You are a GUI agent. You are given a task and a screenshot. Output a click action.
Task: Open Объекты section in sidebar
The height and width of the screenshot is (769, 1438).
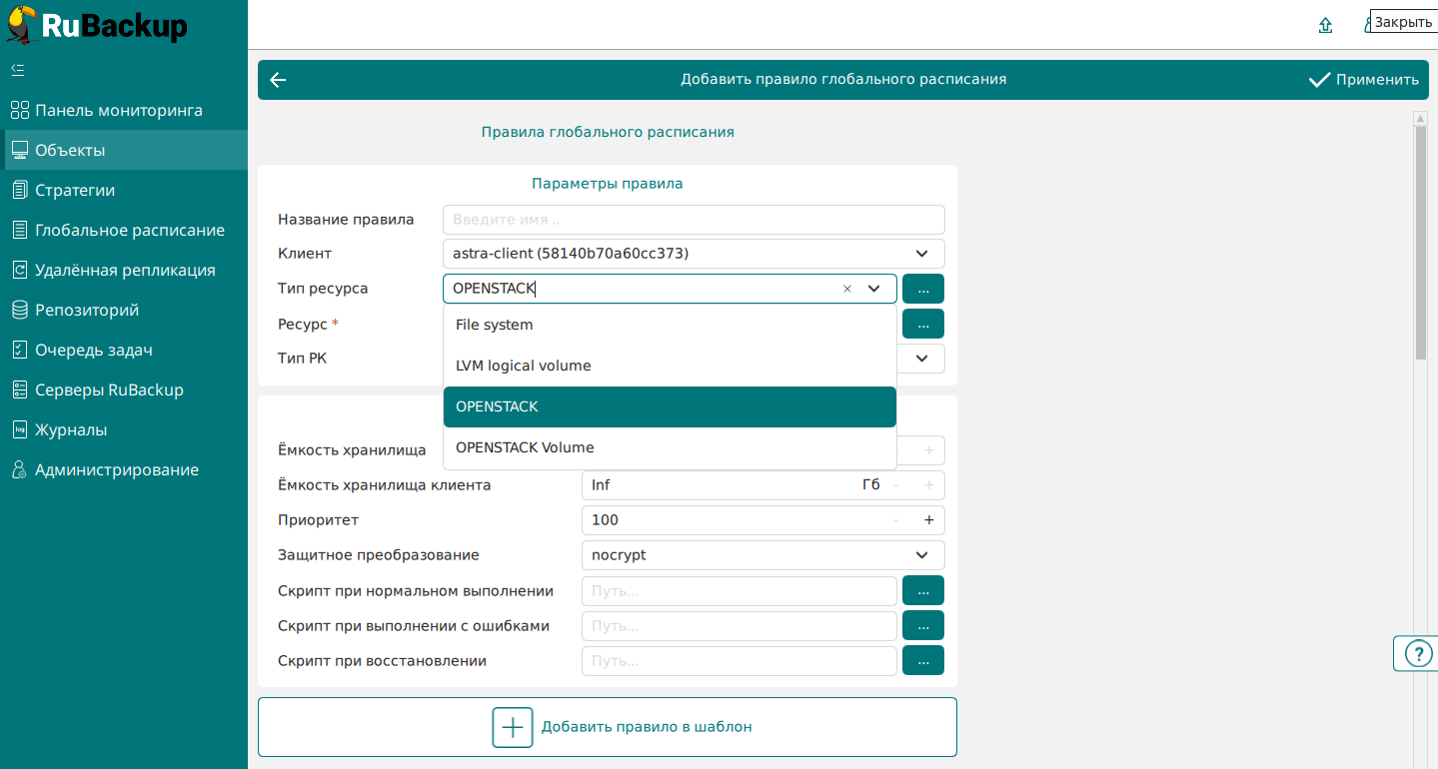click(124, 150)
